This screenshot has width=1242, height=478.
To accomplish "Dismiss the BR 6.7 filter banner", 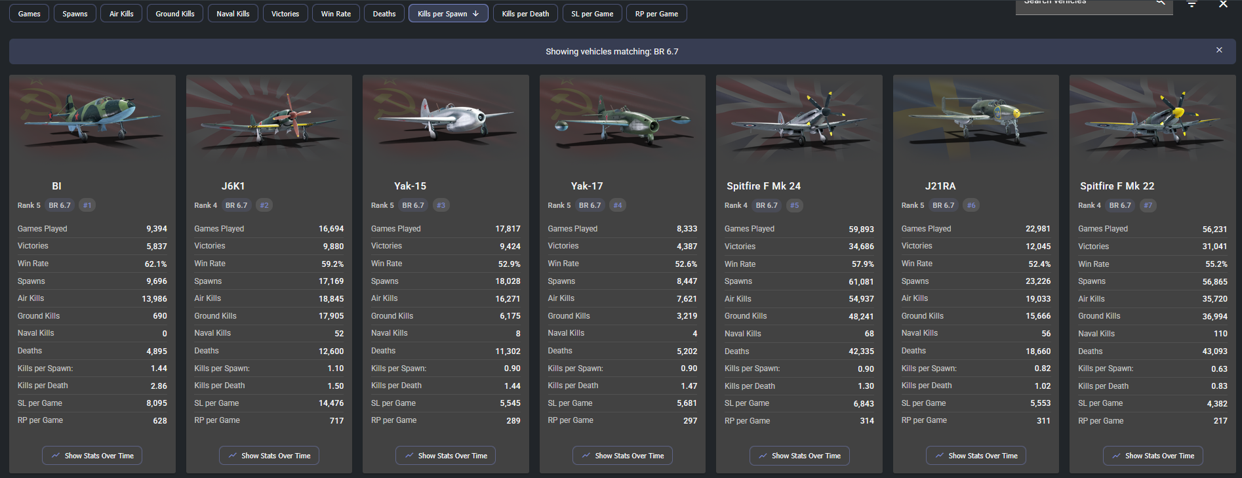I will pyautogui.click(x=1219, y=50).
